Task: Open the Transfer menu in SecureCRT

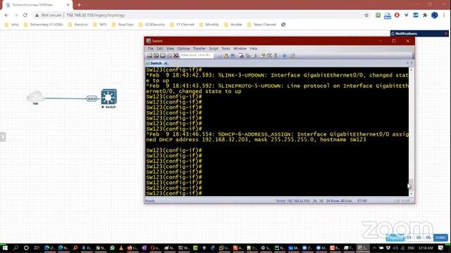Action: coord(199,48)
